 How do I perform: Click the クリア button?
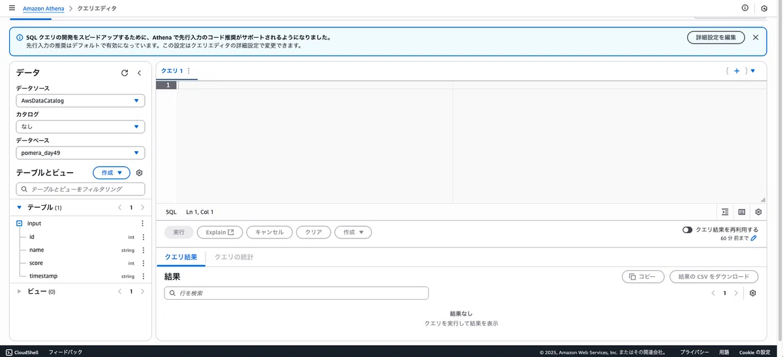(313, 232)
